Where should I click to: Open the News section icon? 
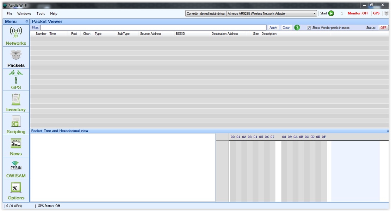coord(16,143)
